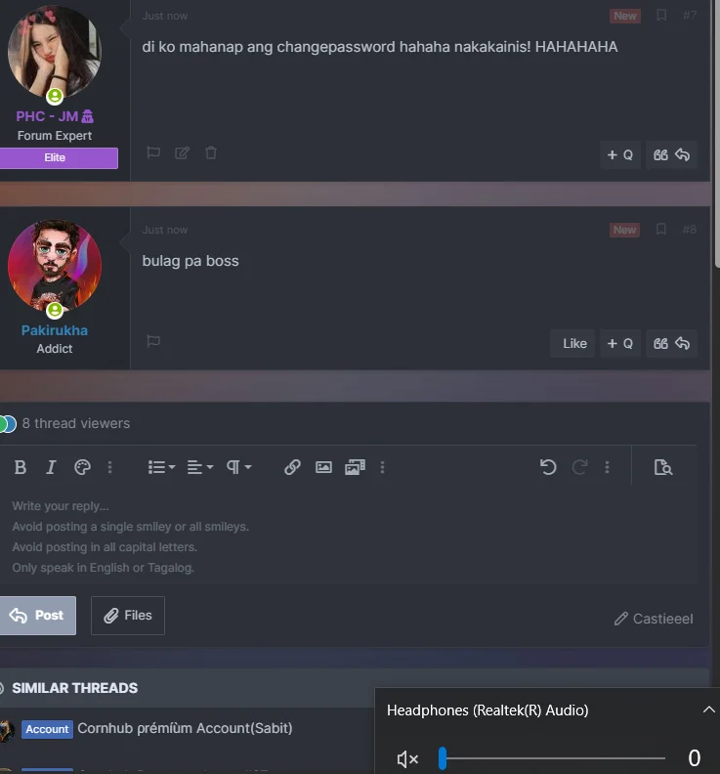Expand the audio output device list chevron
Image resolution: width=720 pixels, height=774 pixels.
(708, 709)
